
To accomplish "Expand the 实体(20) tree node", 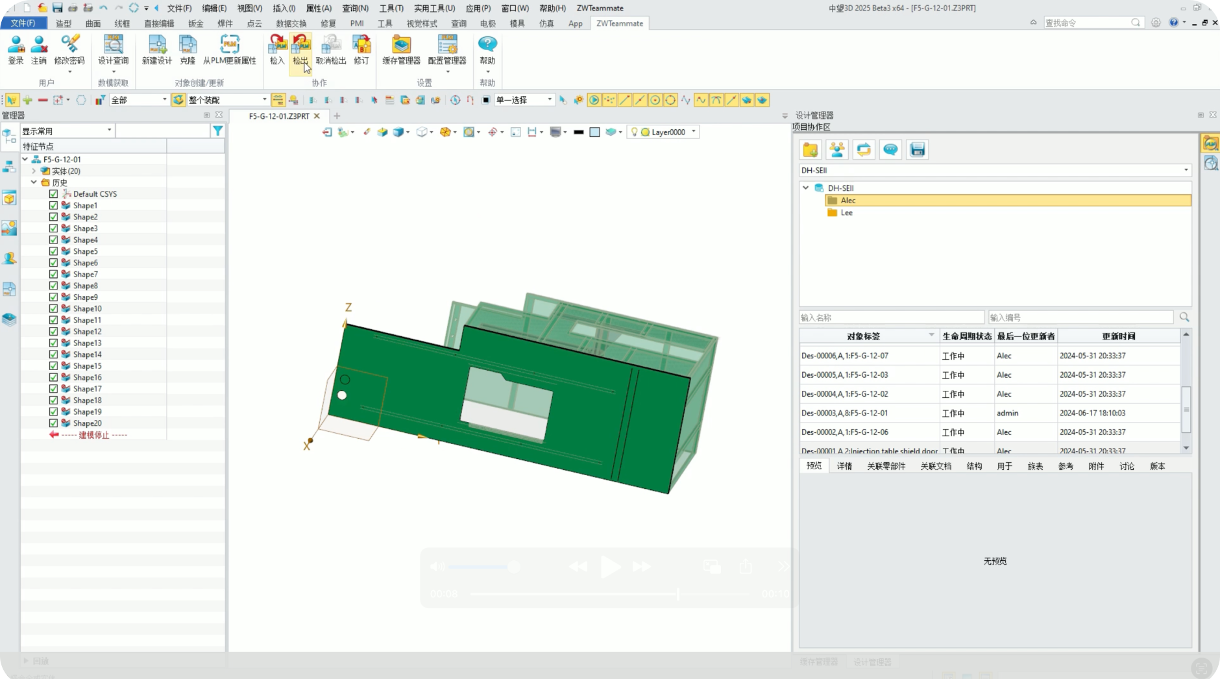I will click(34, 171).
